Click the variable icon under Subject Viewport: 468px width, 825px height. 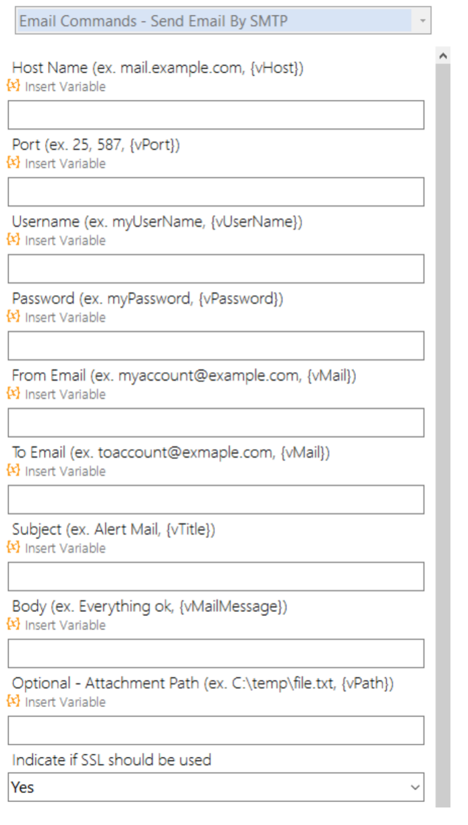[13, 547]
